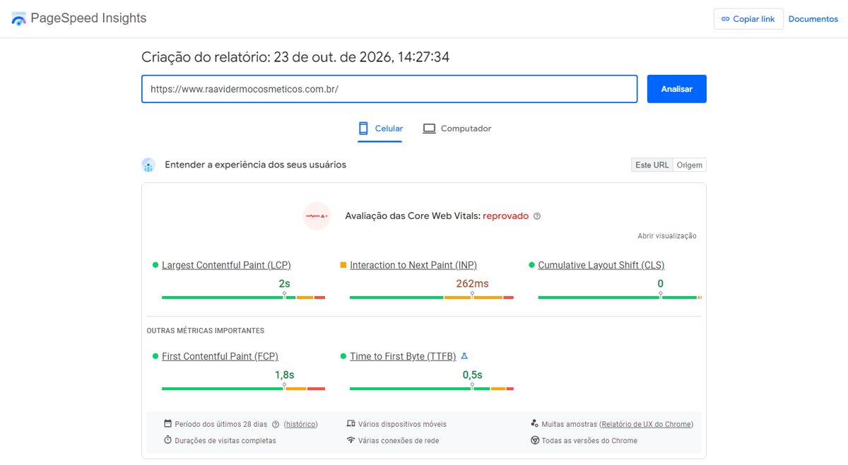Image resolution: width=848 pixels, height=465 pixels.
Task: Click the URL input field
Action: pos(389,89)
